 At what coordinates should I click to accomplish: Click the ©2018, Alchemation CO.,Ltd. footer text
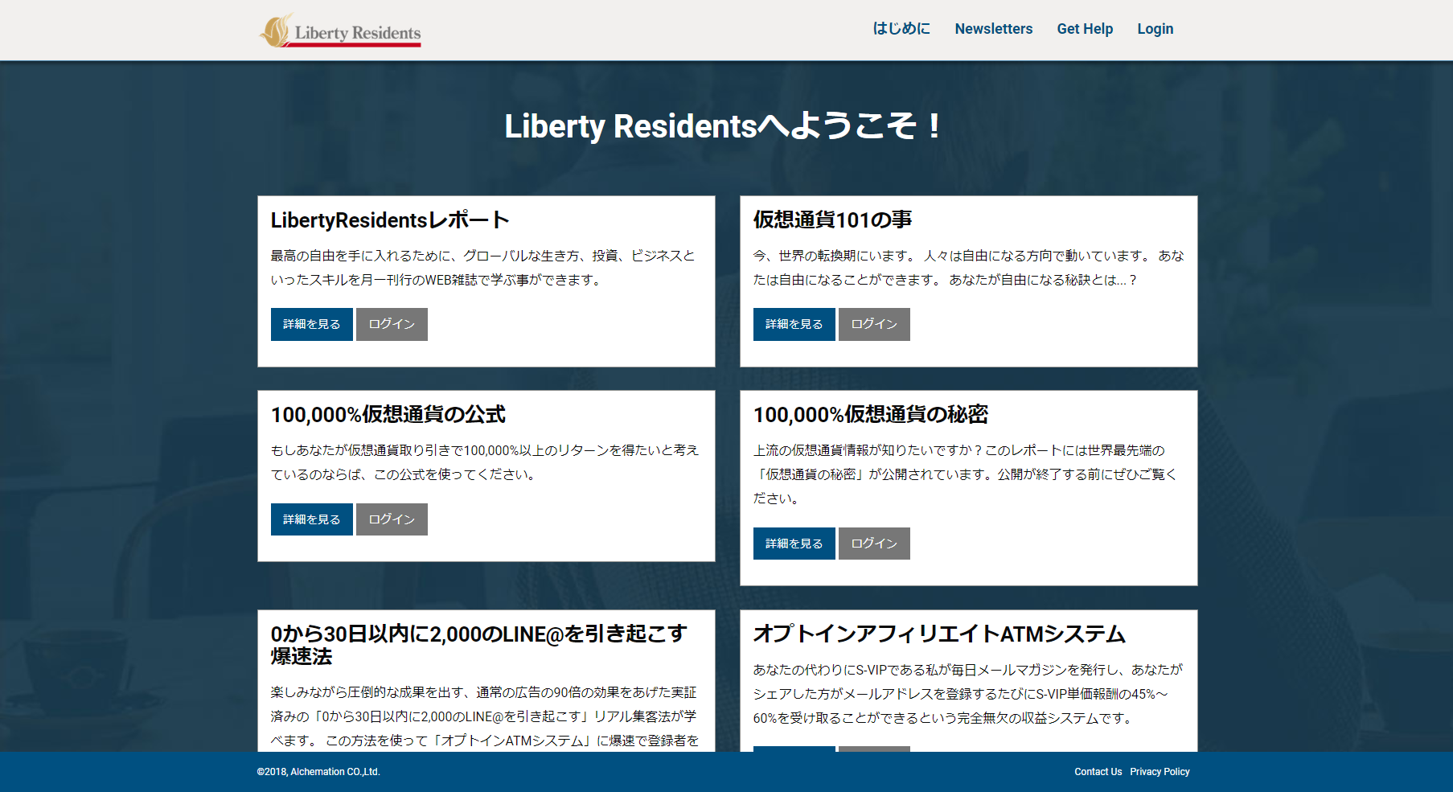[x=318, y=772]
